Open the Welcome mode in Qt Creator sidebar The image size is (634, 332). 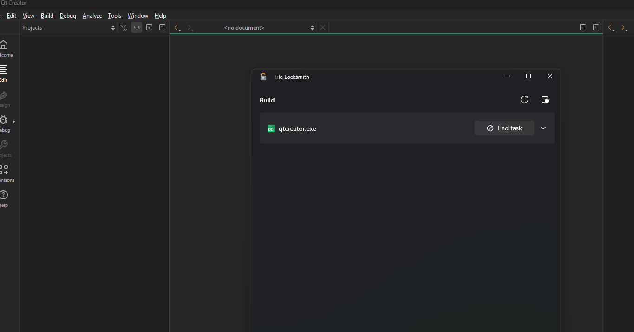(5, 48)
